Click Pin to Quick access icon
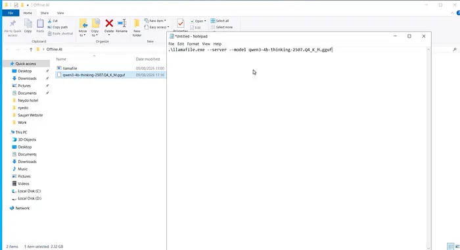 [x=12, y=24]
